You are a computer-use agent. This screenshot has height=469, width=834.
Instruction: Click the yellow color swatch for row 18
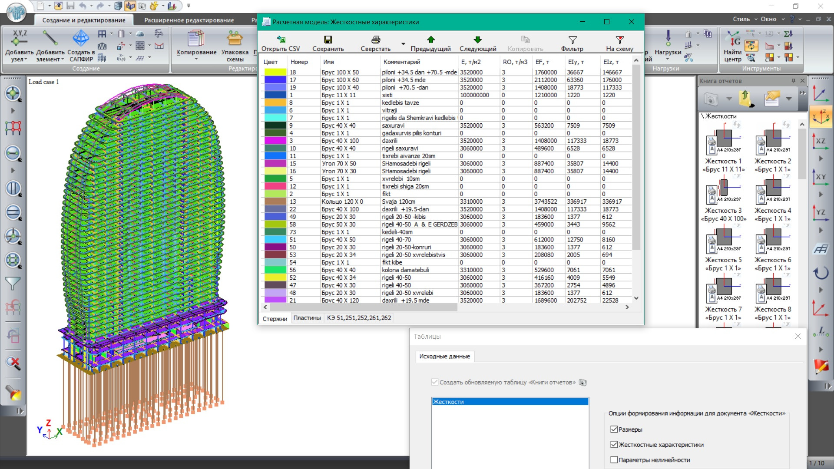275,73
